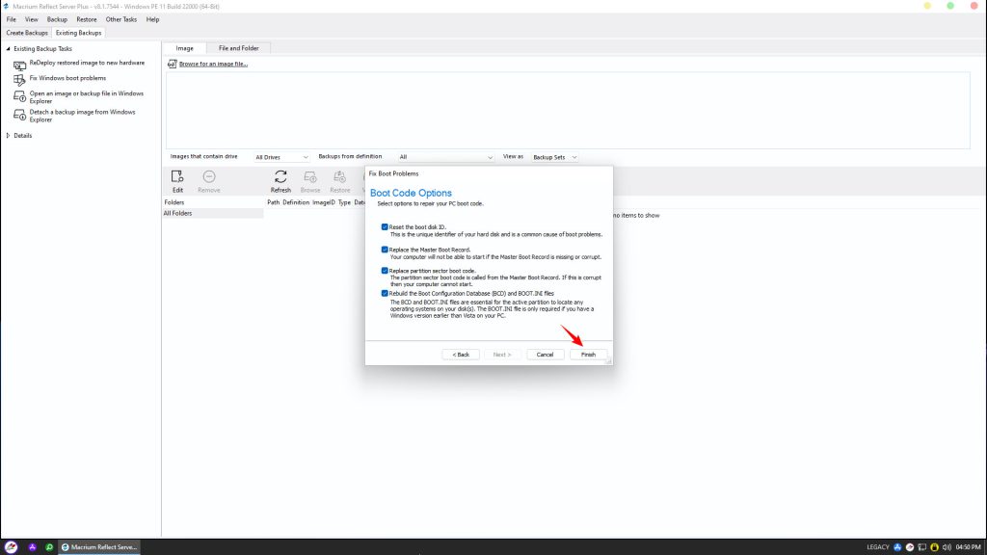Click the Browse image toolbar icon
The image size is (987, 555).
pyautogui.click(x=310, y=177)
